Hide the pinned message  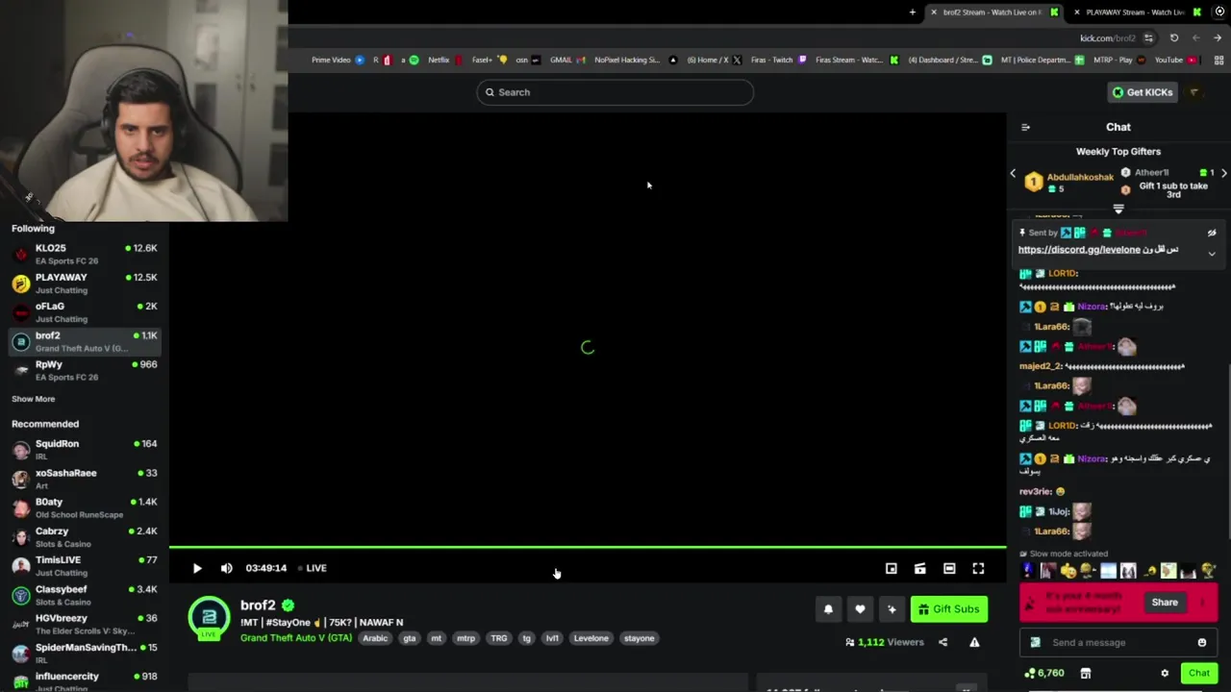(1212, 233)
